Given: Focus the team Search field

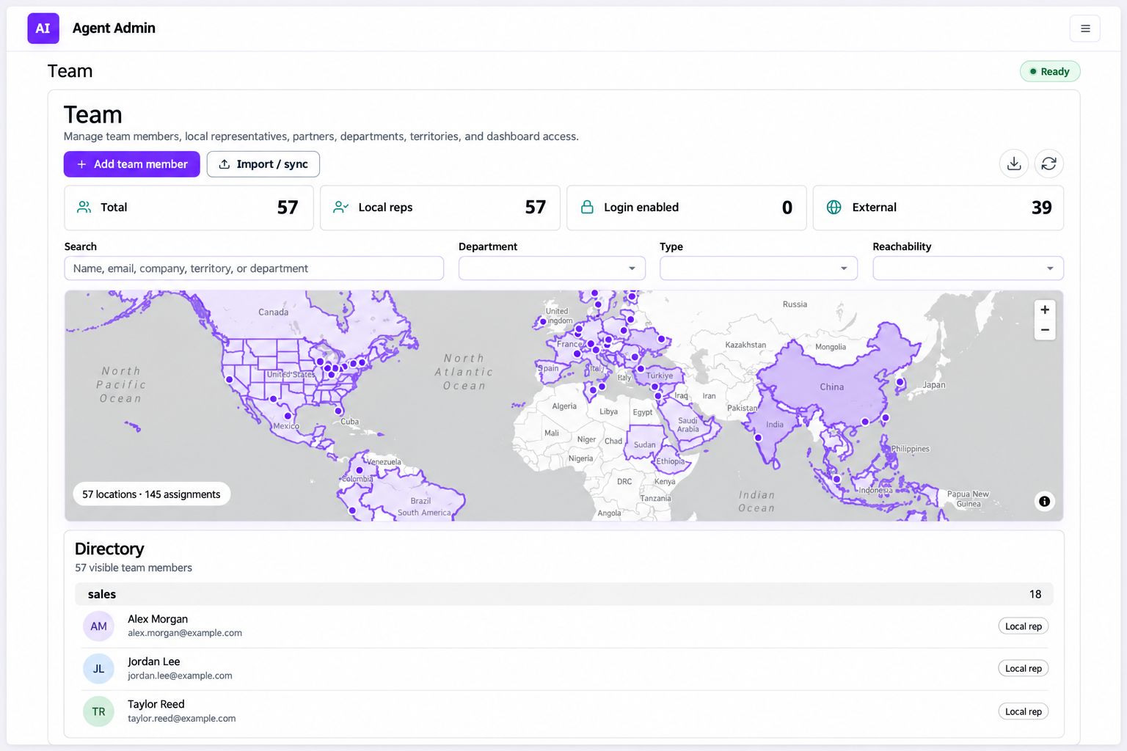Looking at the screenshot, I should [x=254, y=268].
